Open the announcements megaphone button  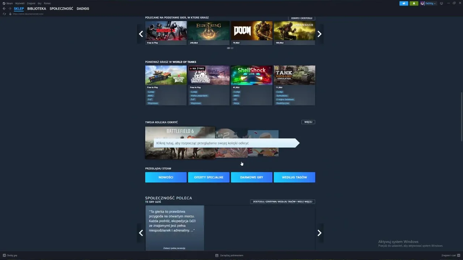(404, 3)
